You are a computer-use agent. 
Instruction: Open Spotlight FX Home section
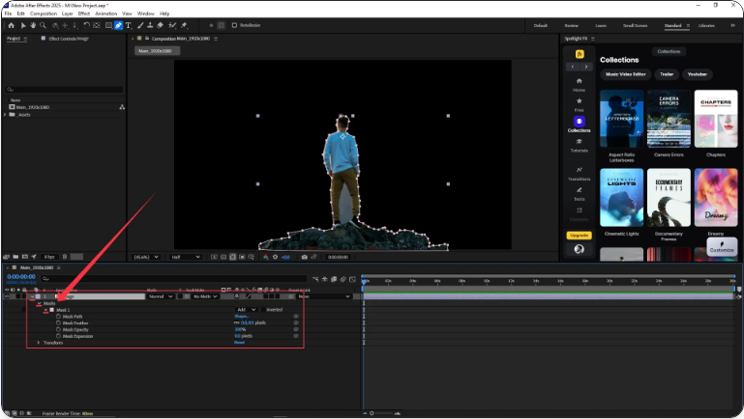[579, 84]
